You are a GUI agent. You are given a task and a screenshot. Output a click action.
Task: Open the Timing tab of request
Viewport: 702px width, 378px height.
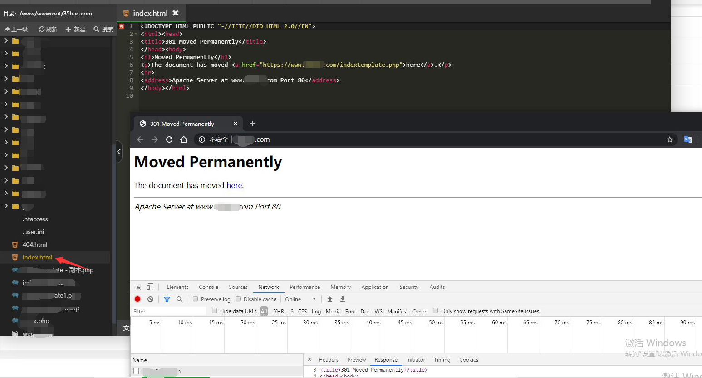442,360
